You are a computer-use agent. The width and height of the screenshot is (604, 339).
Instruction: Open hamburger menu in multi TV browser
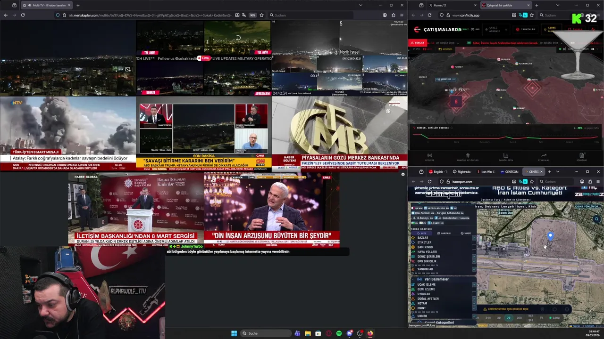tap(402, 15)
